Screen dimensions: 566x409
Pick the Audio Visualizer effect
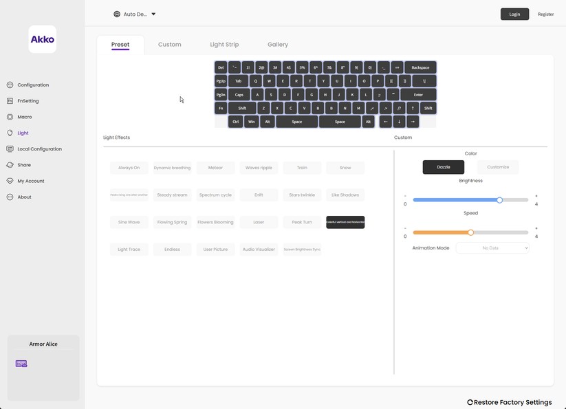[x=259, y=250]
